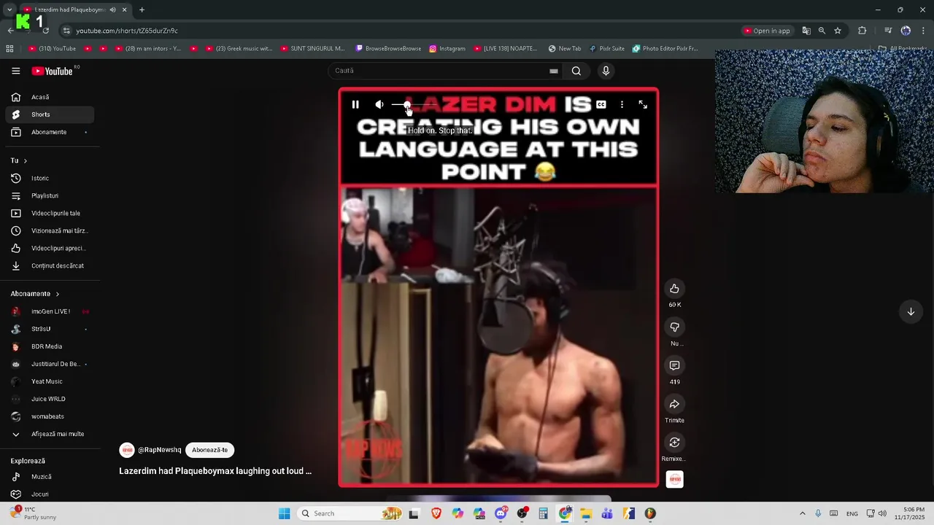The height and width of the screenshot is (525, 934).
Task: Open Videoclipuri apreciate list
Action: [50, 248]
